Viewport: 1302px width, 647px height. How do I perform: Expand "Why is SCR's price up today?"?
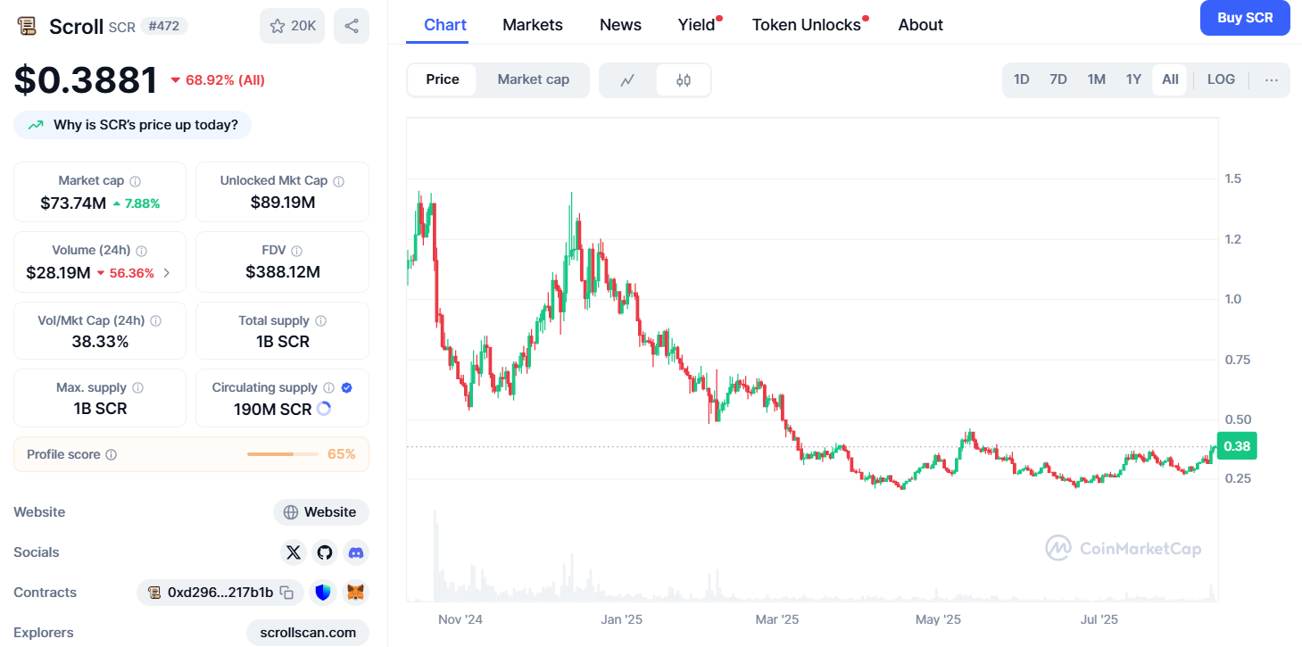pos(133,125)
